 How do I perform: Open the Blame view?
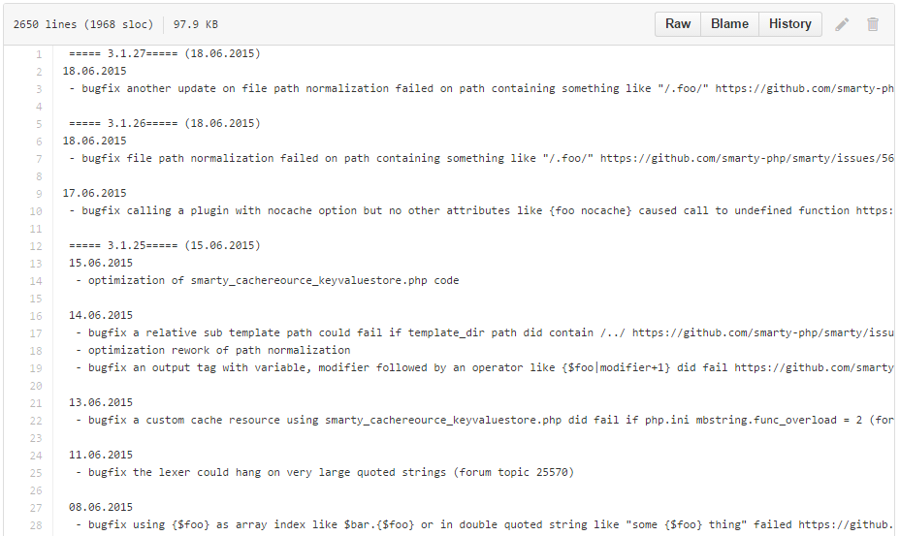pyautogui.click(x=729, y=24)
